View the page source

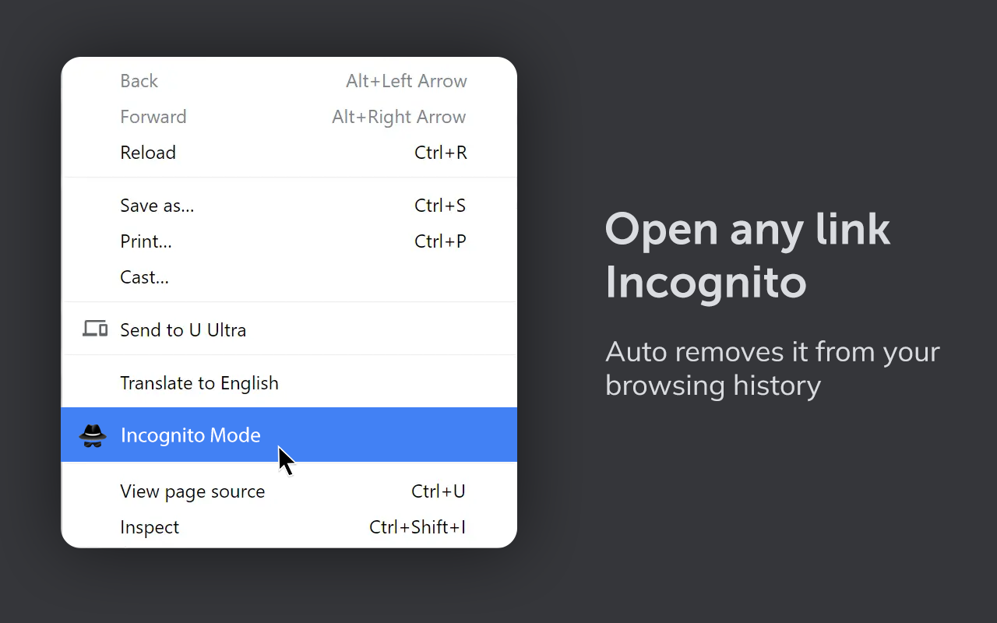pos(192,491)
